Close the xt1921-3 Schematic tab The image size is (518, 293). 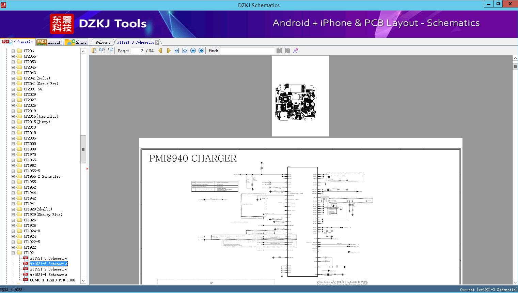157,42
